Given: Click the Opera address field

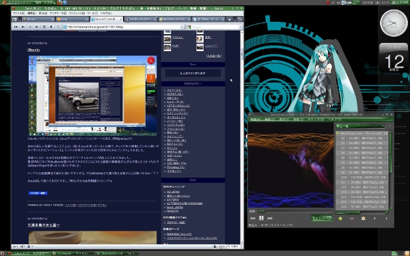Looking at the screenshot, I should coord(122,27).
